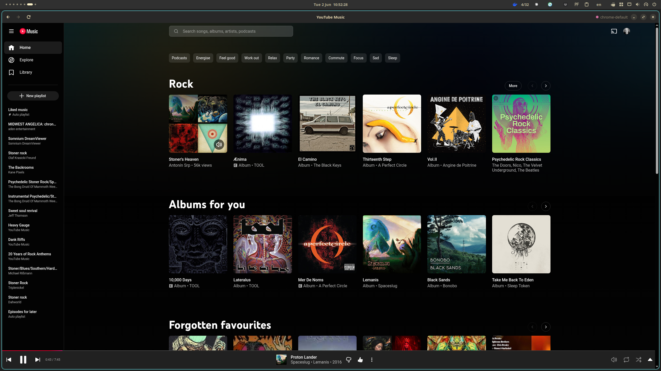Open the Cast to device icon

tap(614, 31)
